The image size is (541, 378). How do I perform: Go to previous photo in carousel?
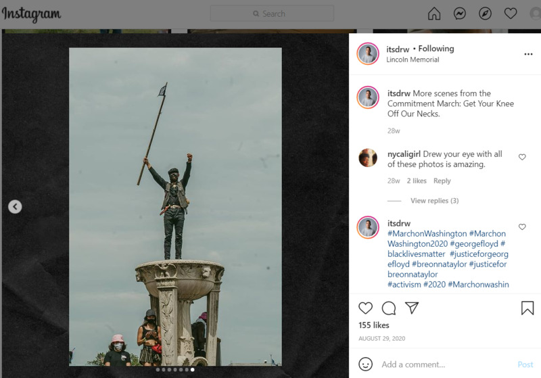coord(15,207)
